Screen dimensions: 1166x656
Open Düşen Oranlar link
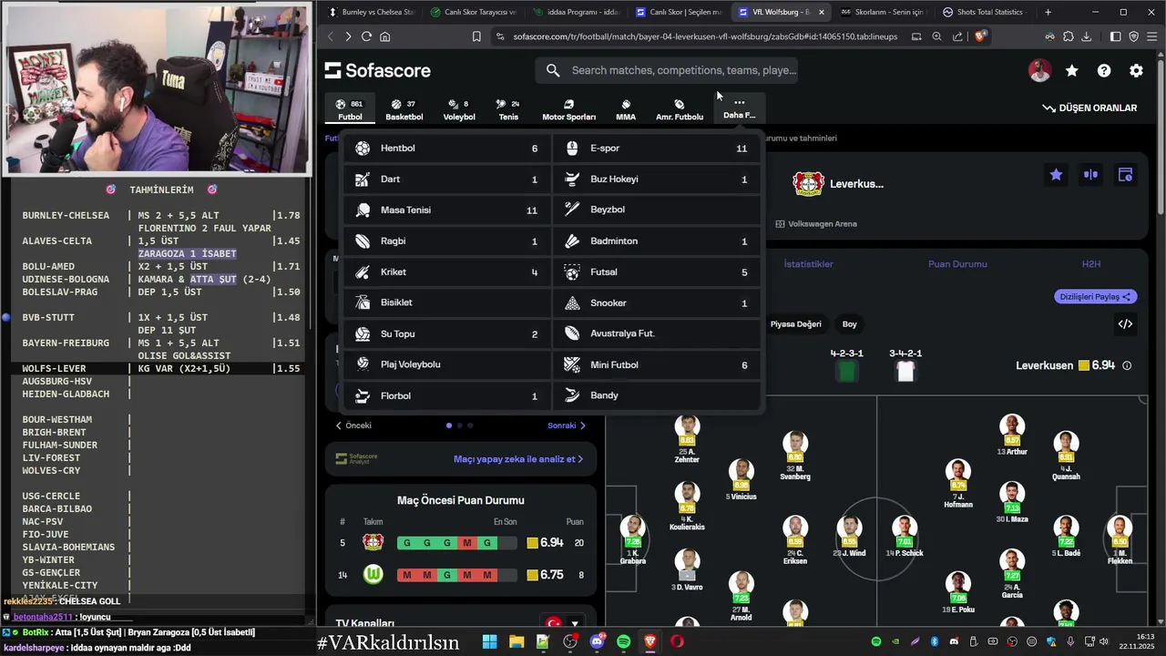pyautogui.click(x=1089, y=108)
